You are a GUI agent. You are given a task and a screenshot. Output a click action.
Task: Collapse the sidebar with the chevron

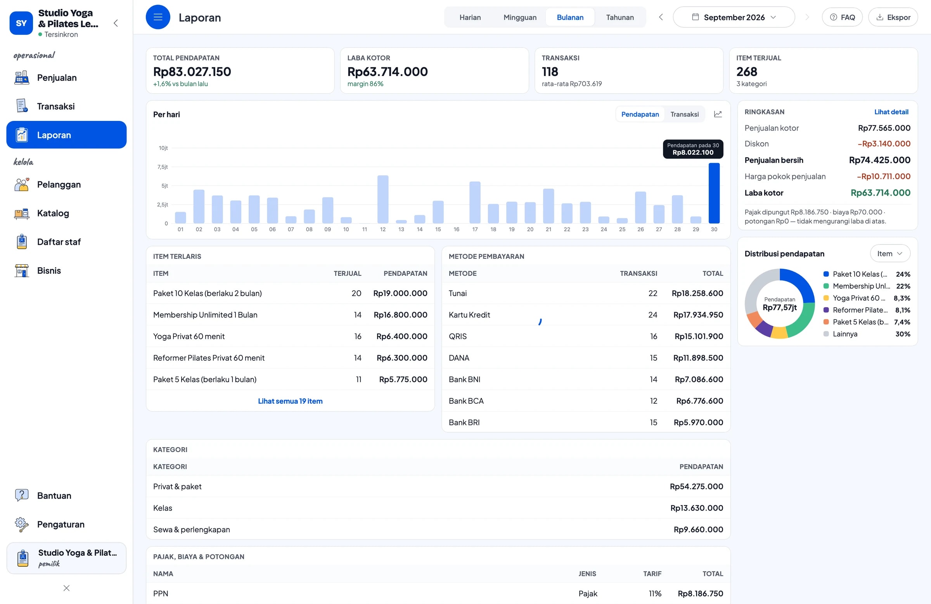tap(116, 23)
